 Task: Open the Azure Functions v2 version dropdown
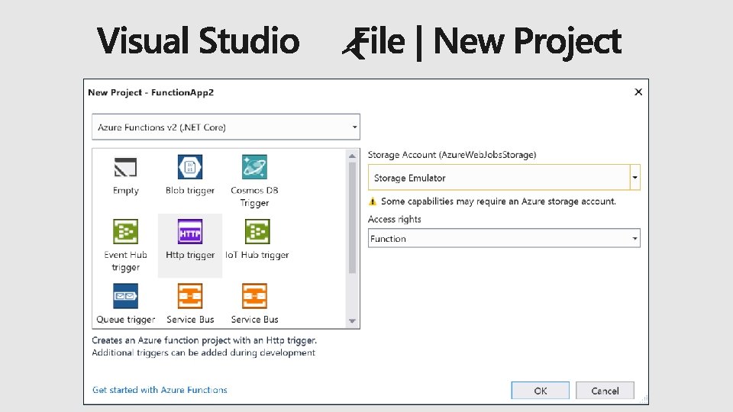(x=226, y=127)
